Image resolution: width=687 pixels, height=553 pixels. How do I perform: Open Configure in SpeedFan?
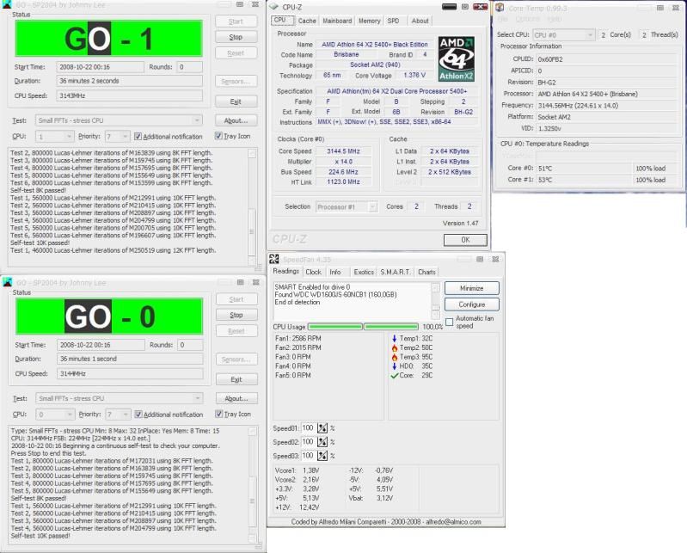click(x=472, y=304)
